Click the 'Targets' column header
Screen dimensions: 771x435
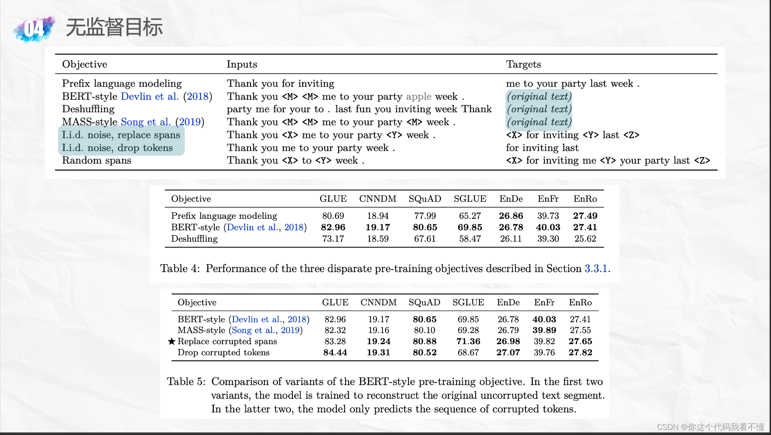coord(524,64)
